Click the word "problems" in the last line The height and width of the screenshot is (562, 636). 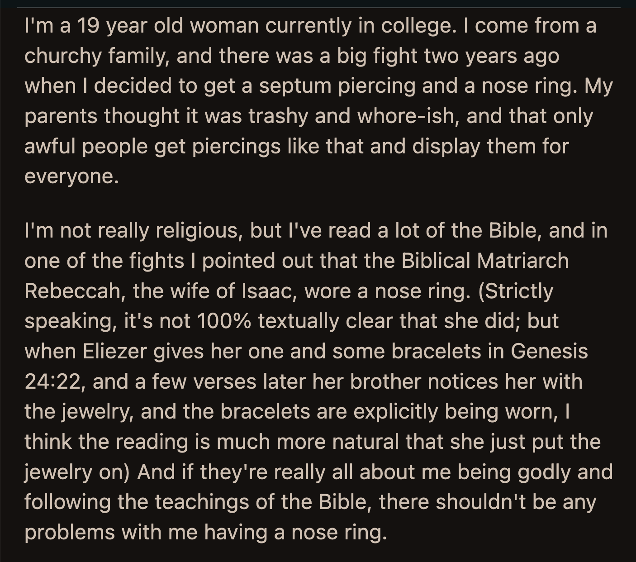pos(69,532)
